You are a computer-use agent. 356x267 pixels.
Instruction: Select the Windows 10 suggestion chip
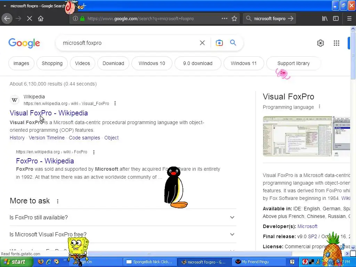pyautogui.click(x=152, y=63)
